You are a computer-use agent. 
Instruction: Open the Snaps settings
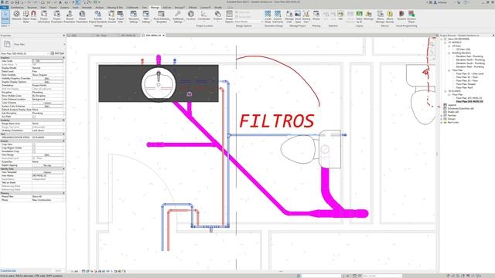(33, 15)
